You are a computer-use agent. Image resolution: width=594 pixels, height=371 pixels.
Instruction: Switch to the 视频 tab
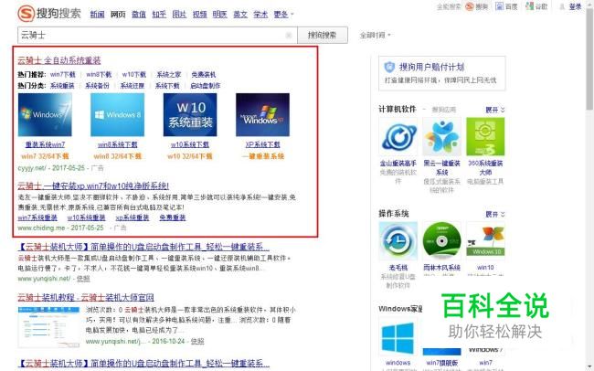199,15
